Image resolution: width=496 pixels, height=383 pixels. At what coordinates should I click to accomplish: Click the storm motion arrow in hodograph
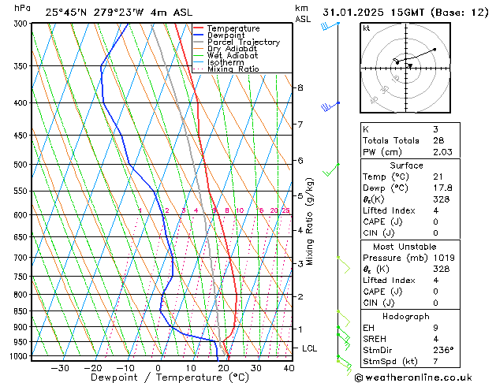click(410, 65)
